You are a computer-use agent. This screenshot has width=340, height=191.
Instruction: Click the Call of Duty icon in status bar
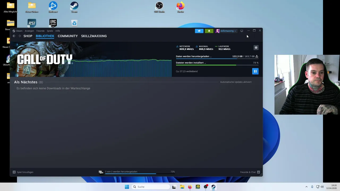point(101,172)
